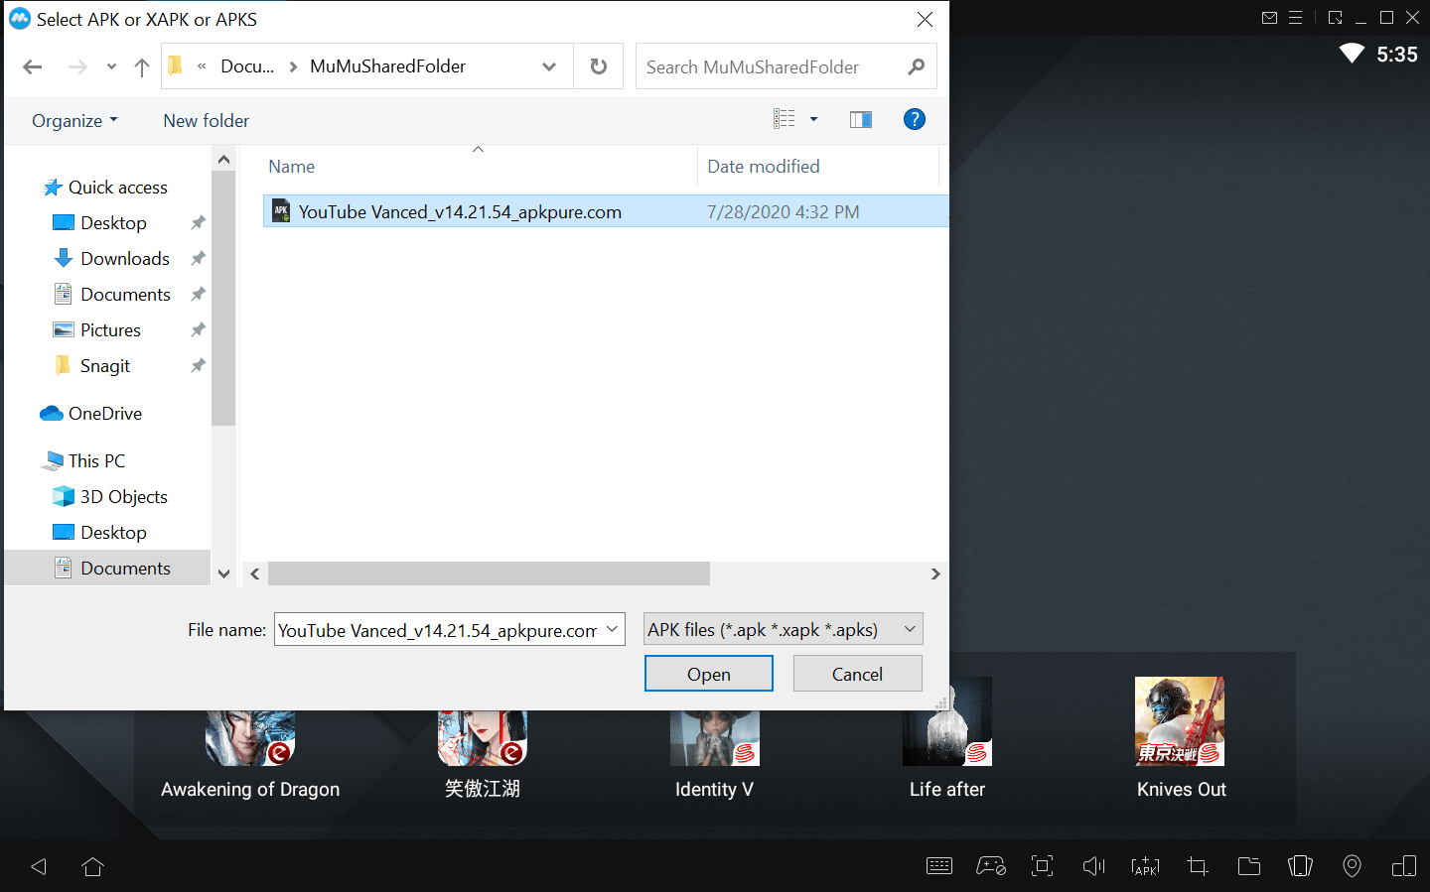Enter fullscreen using the toolbar icon
Image resolution: width=1430 pixels, height=892 pixels.
(1042, 865)
